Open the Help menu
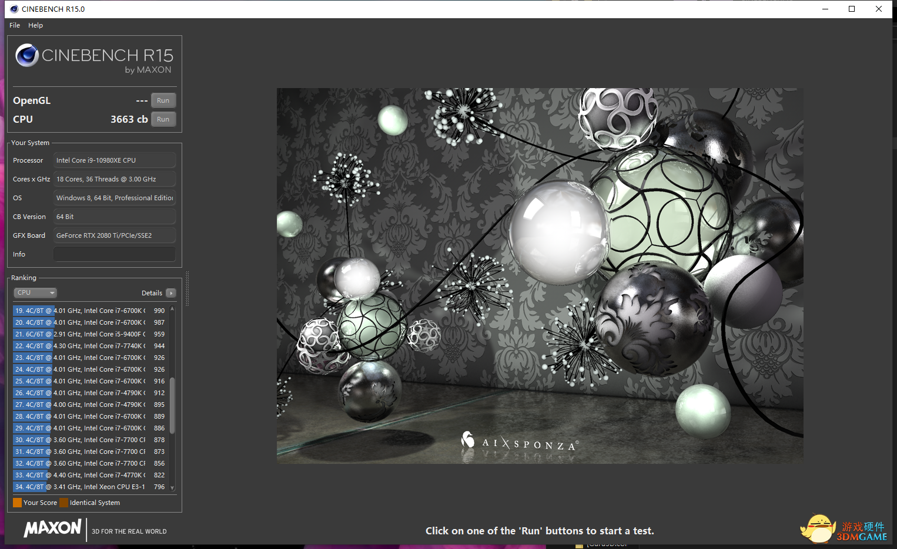The width and height of the screenshot is (897, 549). (35, 25)
